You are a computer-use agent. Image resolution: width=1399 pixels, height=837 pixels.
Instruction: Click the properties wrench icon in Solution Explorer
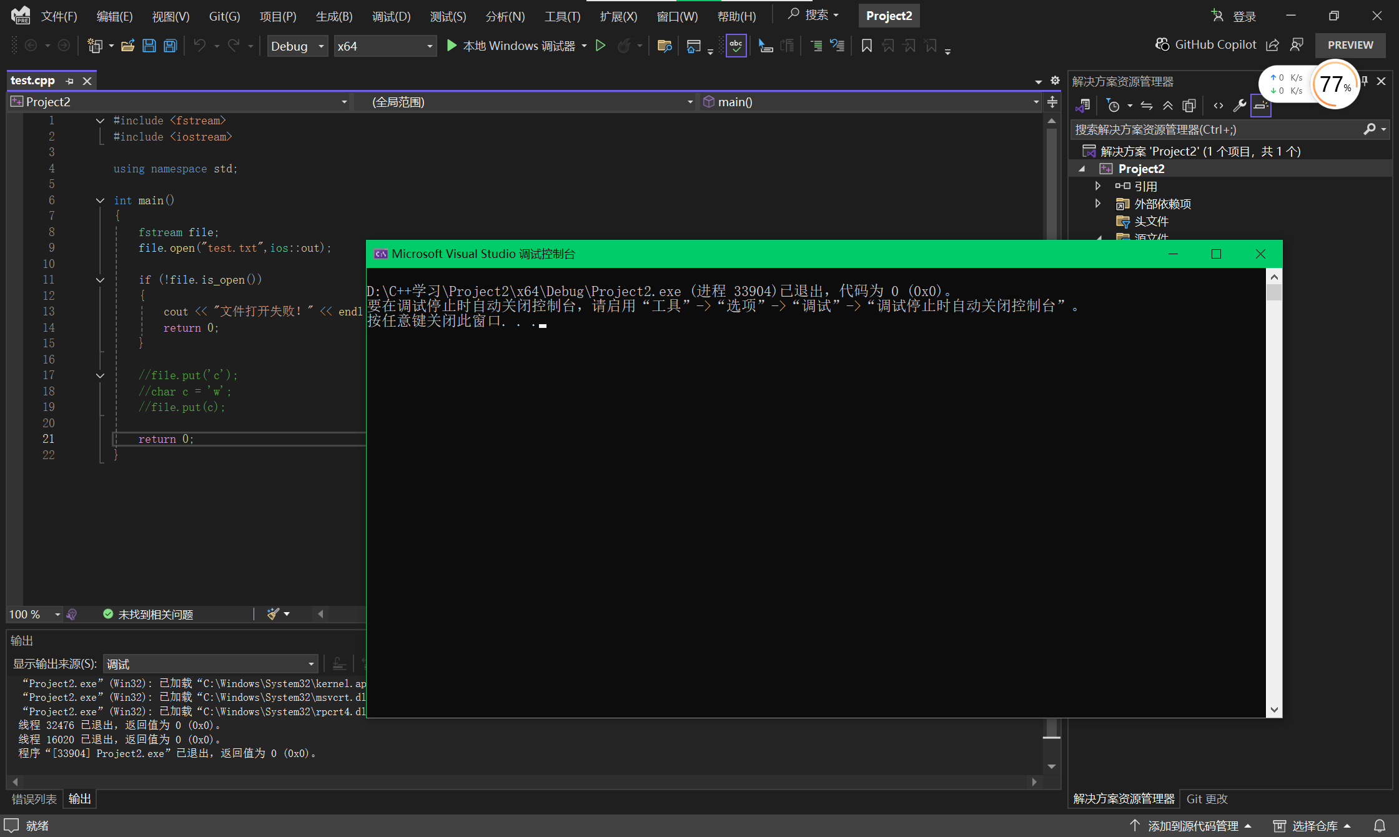click(x=1239, y=106)
